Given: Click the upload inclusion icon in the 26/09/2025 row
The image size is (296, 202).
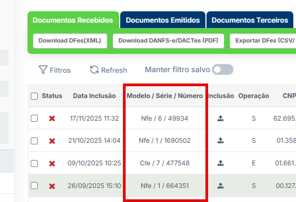Looking at the screenshot, I should click(221, 186).
